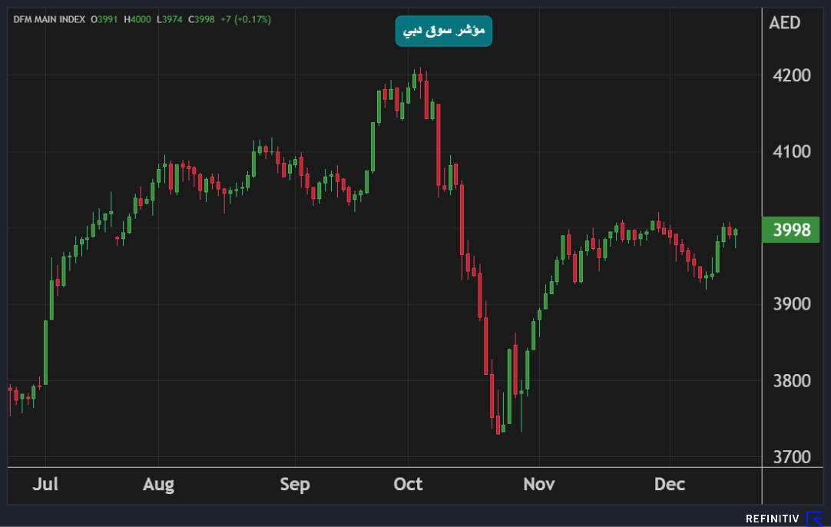Click the AED currency label
831x527 pixels.
tap(784, 22)
